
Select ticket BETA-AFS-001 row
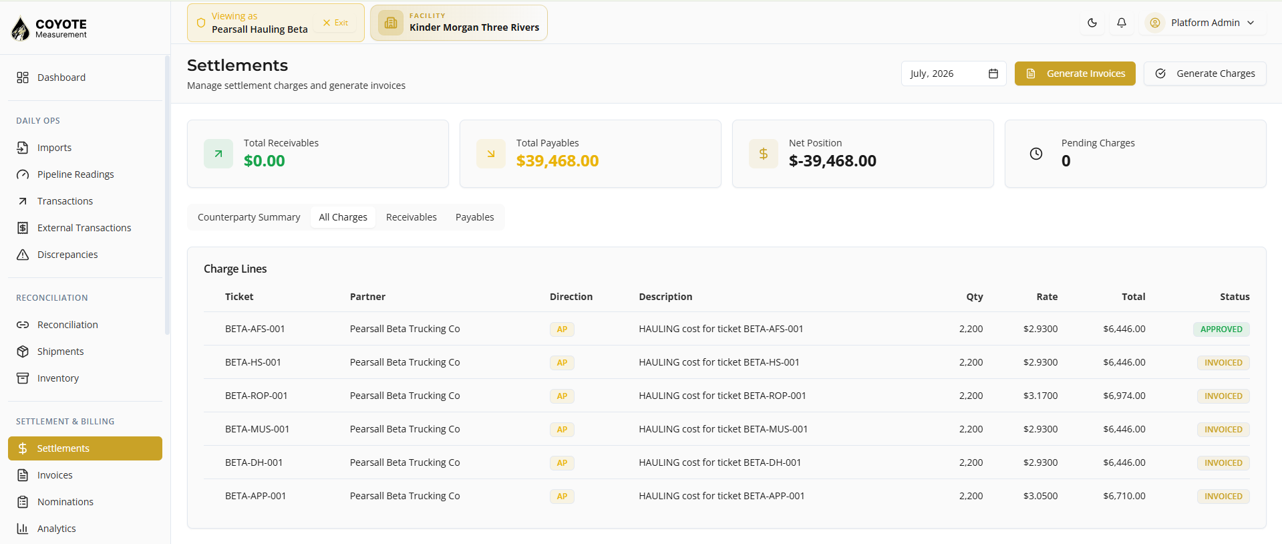tap(727, 329)
